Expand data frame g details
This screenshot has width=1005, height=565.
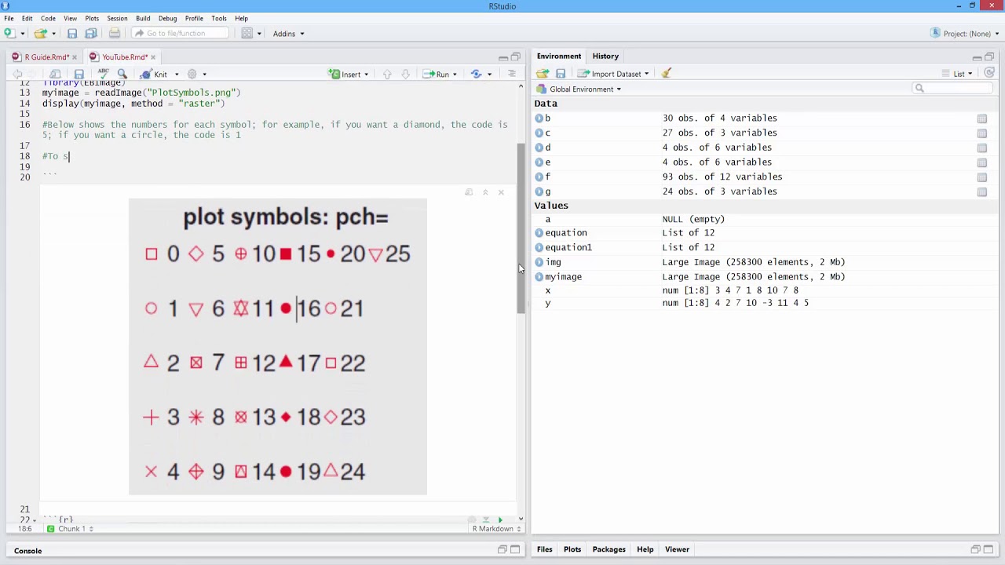[539, 191]
